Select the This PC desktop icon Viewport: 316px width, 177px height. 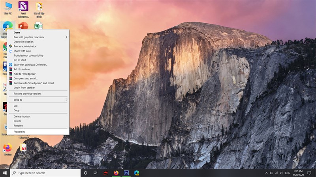(8, 8)
